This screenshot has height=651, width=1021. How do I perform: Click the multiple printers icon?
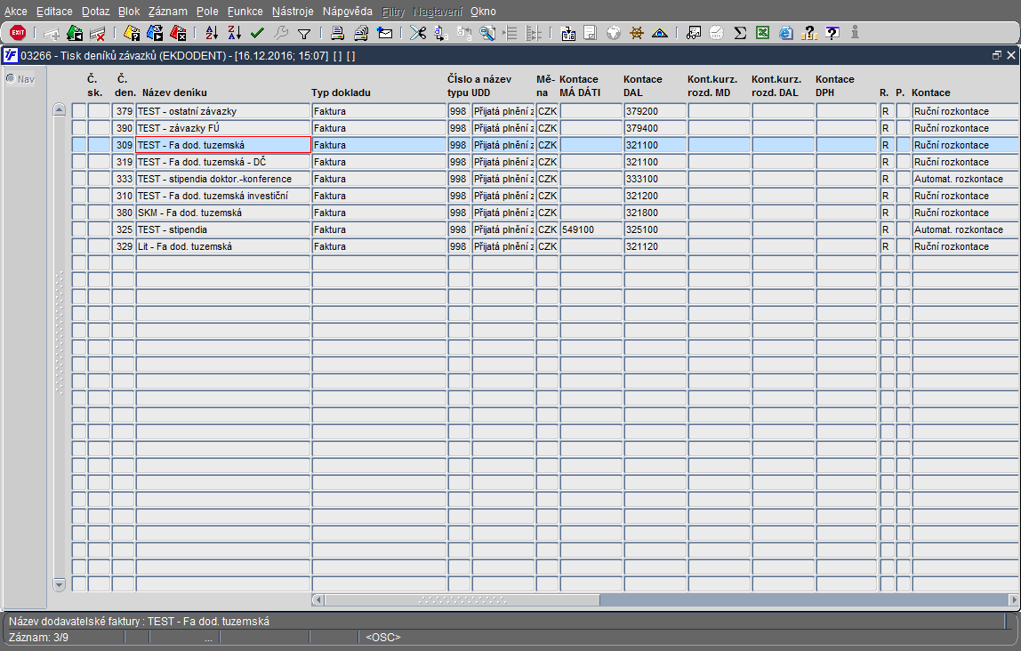pos(361,33)
